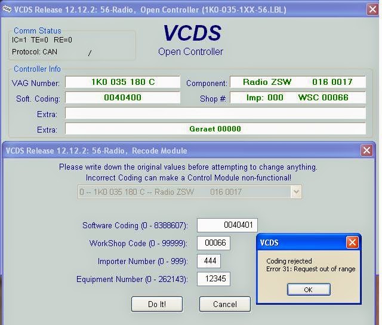The height and width of the screenshot is (325, 382).
Task: Click OK in the Coding rejected dialog
Action: point(309,289)
